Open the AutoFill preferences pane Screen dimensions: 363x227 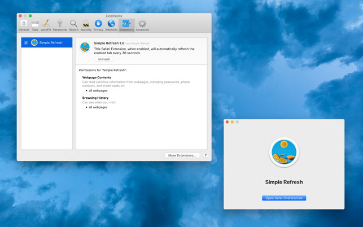[46, 25]
